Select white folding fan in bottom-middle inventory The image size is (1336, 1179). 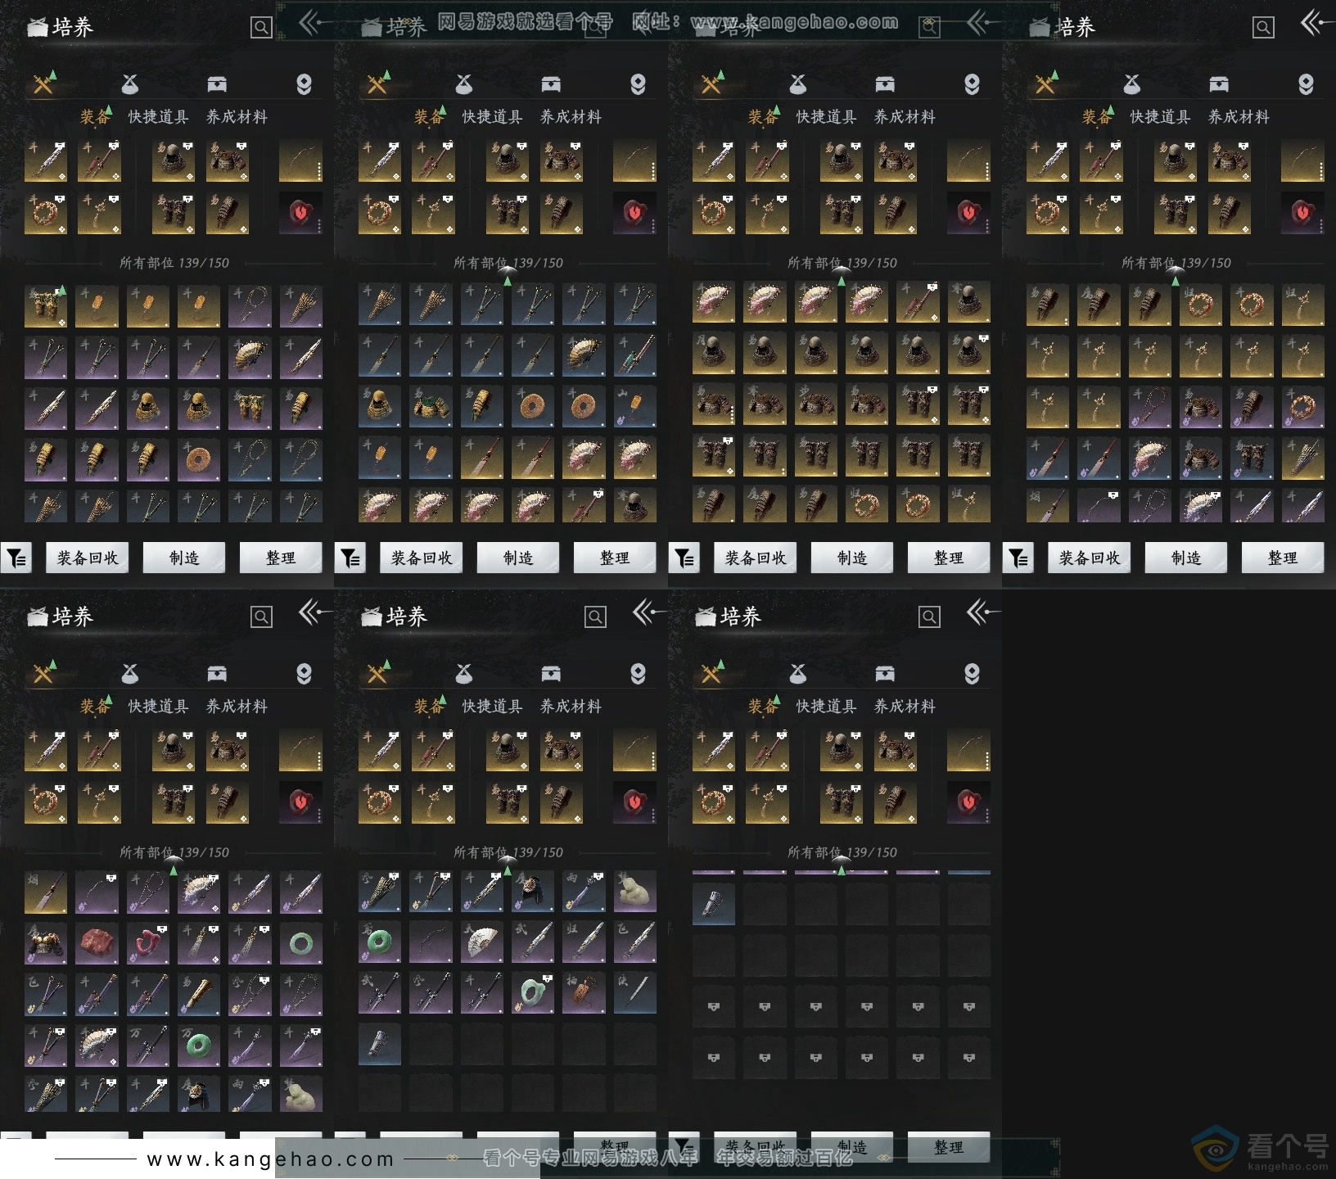[x=482, y=943]
